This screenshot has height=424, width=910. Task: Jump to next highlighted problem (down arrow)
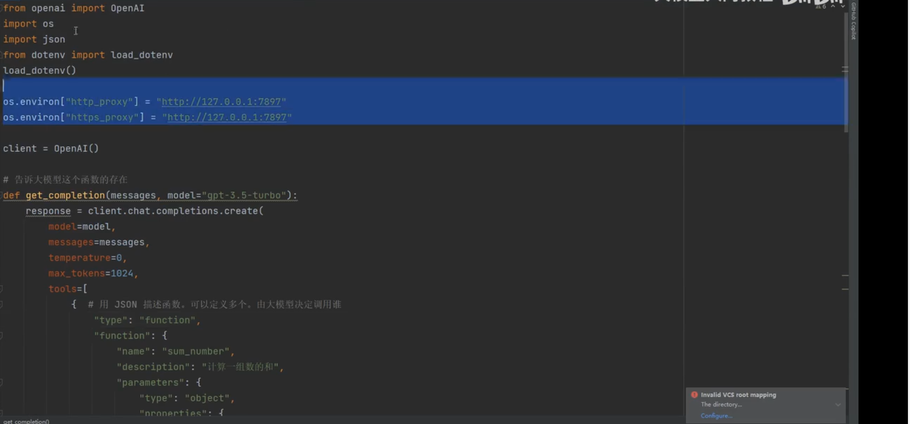[x=843, y=6]
